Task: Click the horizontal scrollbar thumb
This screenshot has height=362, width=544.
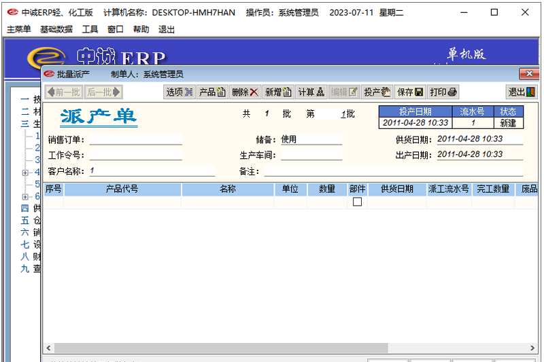Action: click(x=221, y=348)
